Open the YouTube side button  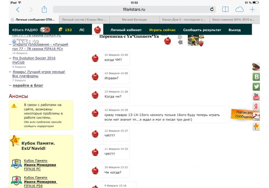256,96
